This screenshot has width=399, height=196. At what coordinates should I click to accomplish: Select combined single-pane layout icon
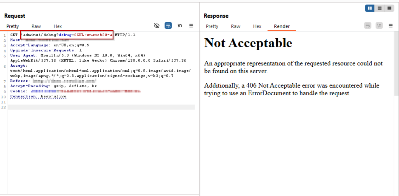pyautogui.click(x=389, y=8)
